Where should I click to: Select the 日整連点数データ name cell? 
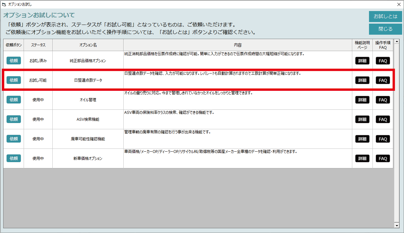tap(88, 80)
